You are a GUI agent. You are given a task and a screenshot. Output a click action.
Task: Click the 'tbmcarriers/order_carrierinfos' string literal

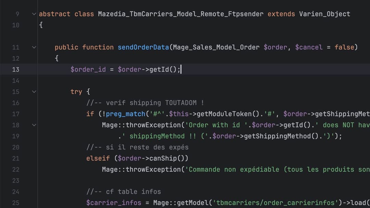274,203
